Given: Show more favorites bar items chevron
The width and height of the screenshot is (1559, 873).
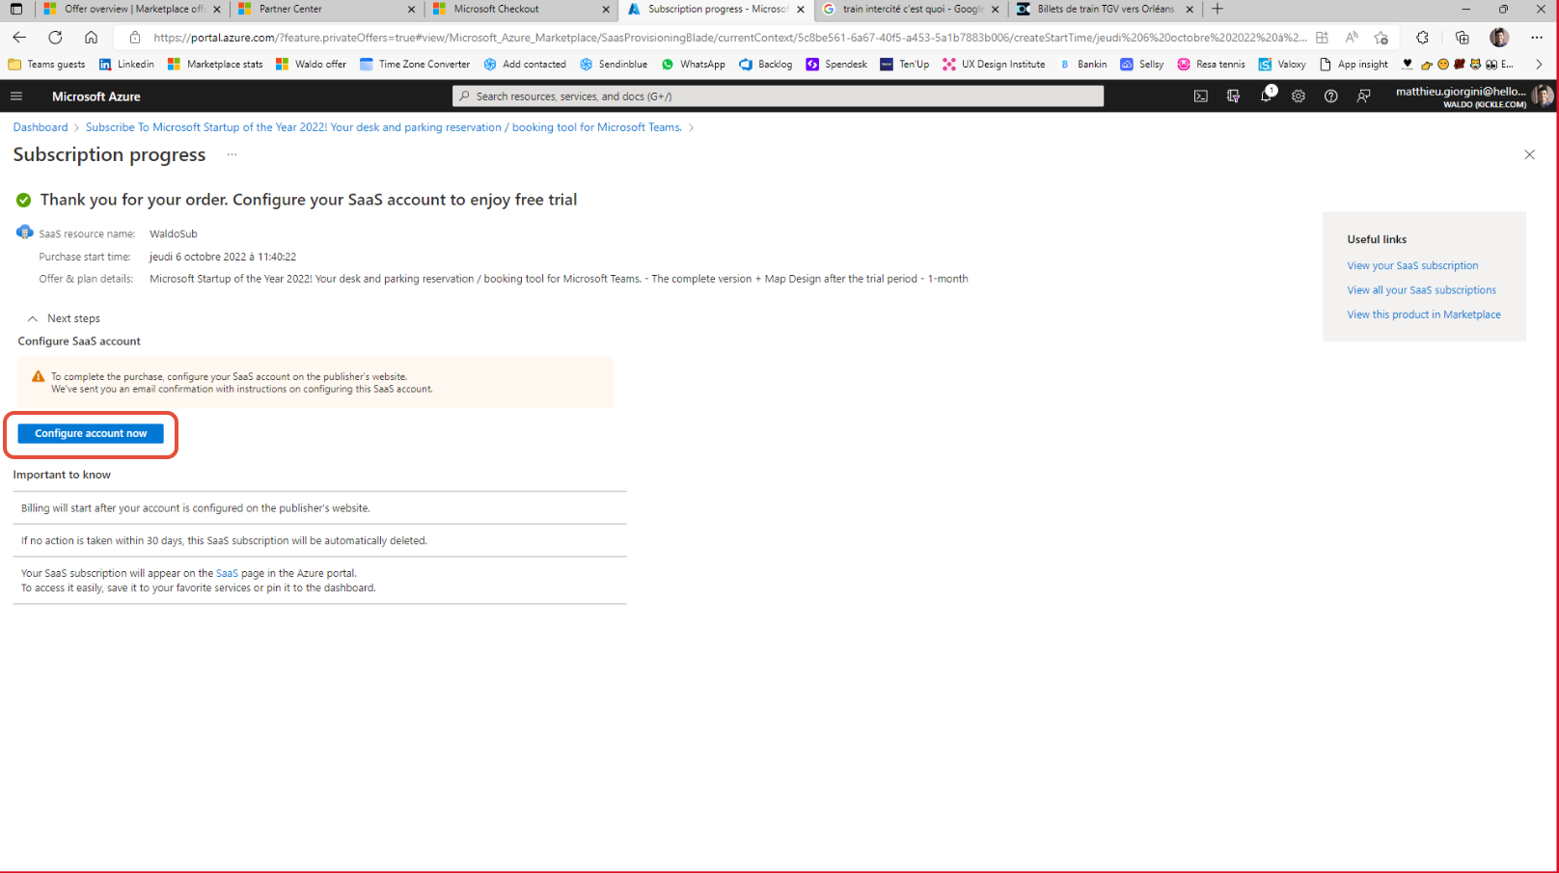Looking at the screenshot, I should [1539, 65].
